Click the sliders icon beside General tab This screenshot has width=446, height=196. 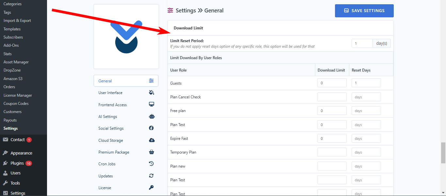pyautogui.click(x=151, y=81)
